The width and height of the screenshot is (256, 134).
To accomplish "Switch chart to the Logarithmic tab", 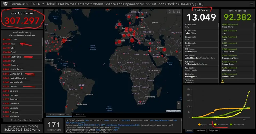I will coord(200,131).
